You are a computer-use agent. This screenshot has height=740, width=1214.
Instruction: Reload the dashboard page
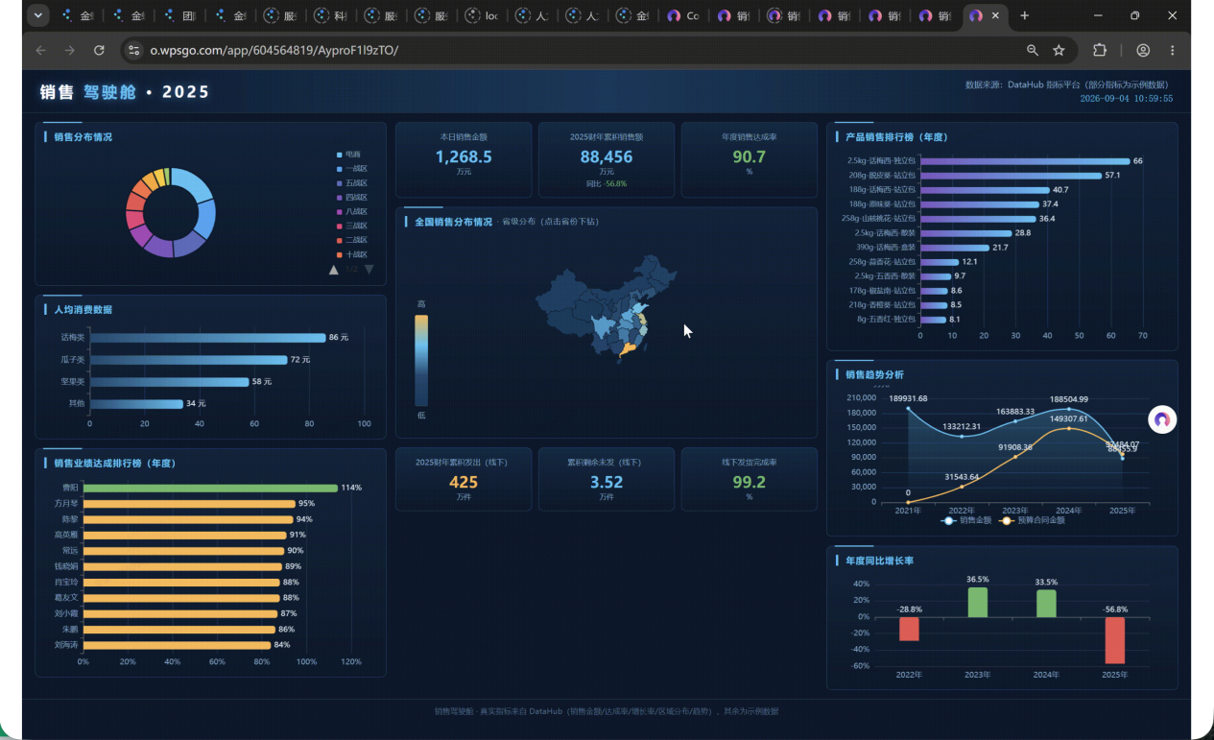click(99, 50)
